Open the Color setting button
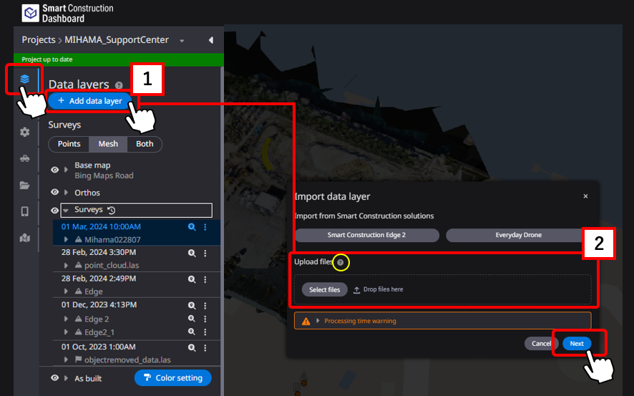The height and width of the screenshot is (396, 634). [172, 378]
